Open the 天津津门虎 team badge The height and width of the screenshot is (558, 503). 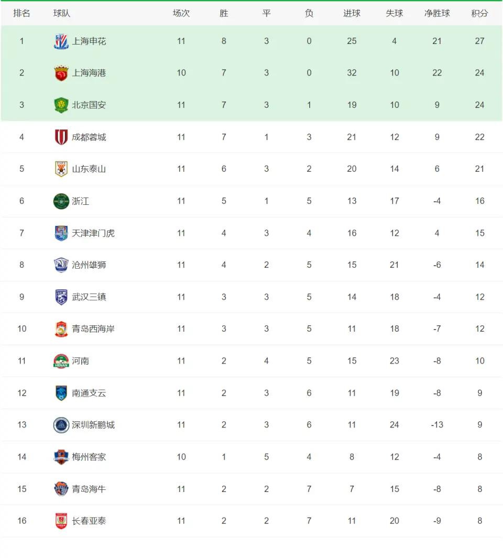61,233
